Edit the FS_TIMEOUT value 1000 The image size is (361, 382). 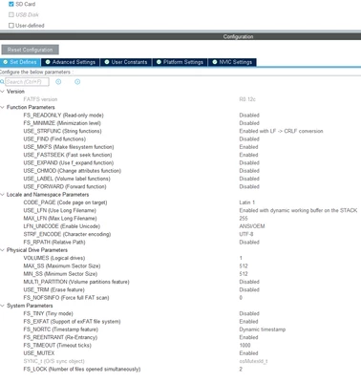coord(244,346)
